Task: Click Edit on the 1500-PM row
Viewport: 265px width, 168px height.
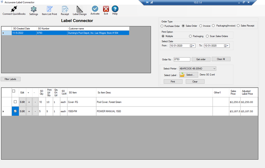Action: [22, 111]
